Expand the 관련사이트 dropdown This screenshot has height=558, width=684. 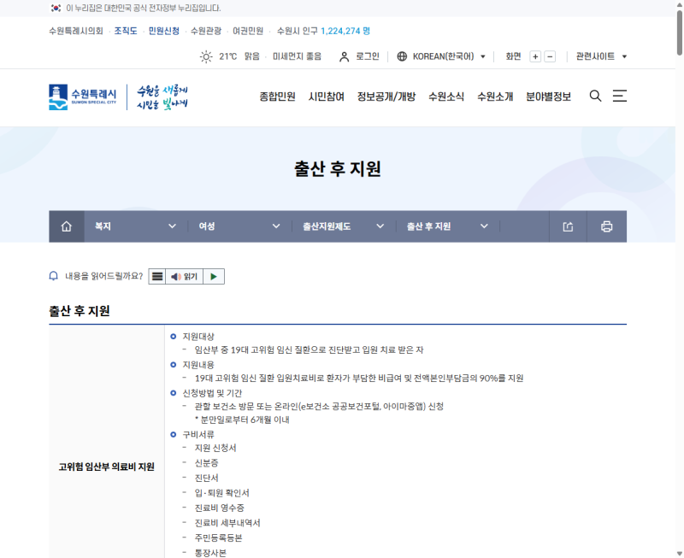point(601,56)
